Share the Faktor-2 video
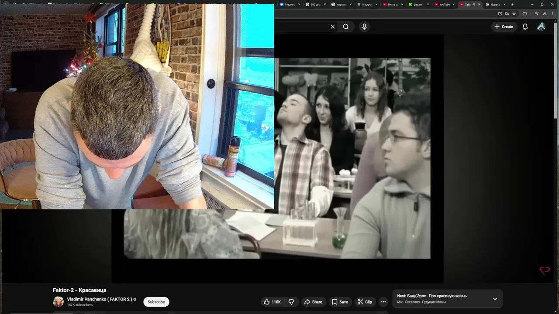Viewport: 559px width, 314px height. pos(313,302)
